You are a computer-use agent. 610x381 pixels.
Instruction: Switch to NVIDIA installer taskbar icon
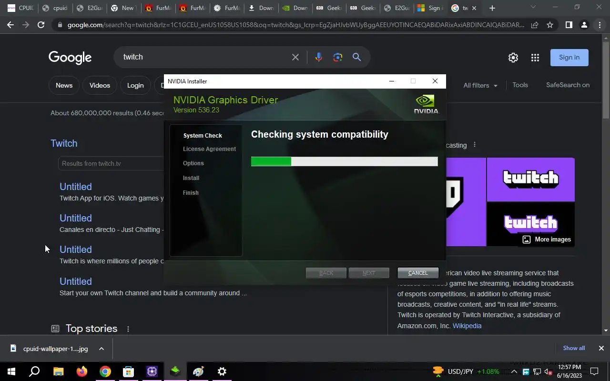click(x=175, y=371)
